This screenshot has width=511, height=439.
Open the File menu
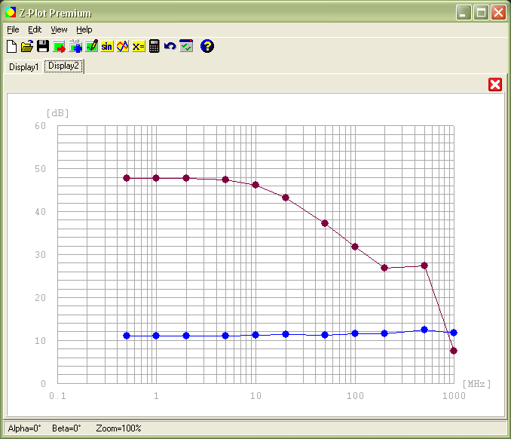coord(13,29)
